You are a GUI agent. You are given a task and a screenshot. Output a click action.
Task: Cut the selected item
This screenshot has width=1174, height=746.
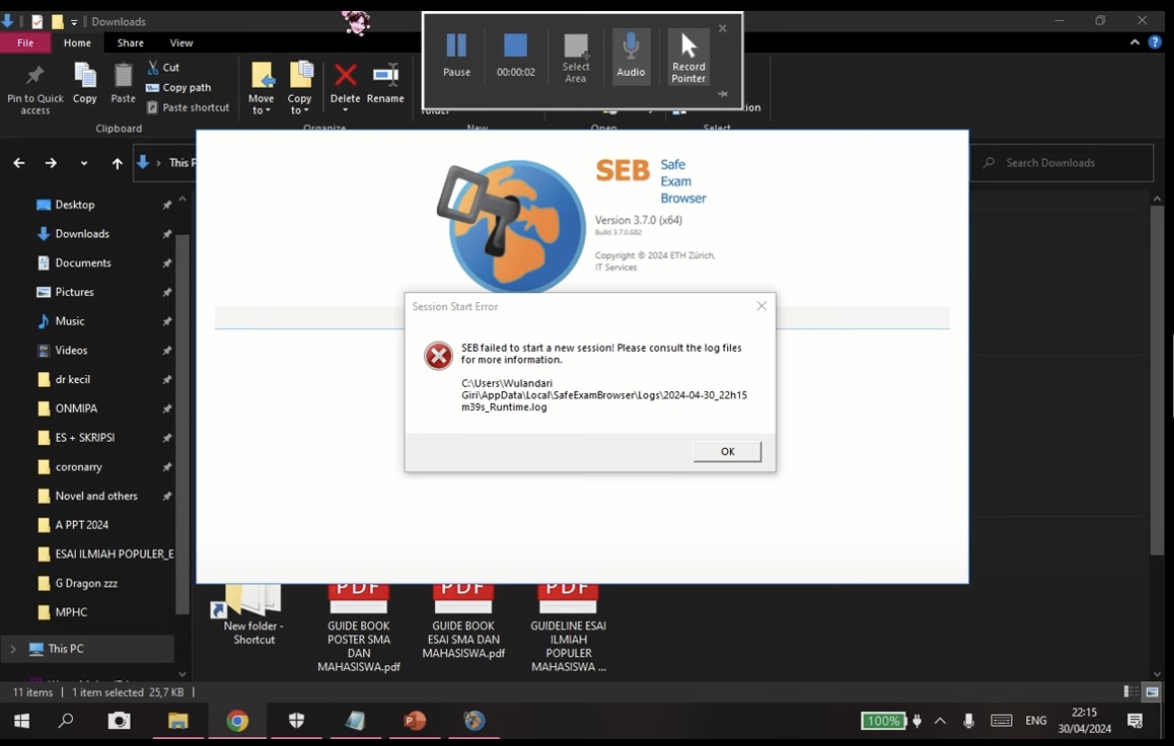pyautogui.click(x=164, y=67)
